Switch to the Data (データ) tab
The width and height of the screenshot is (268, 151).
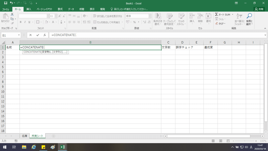71,9
